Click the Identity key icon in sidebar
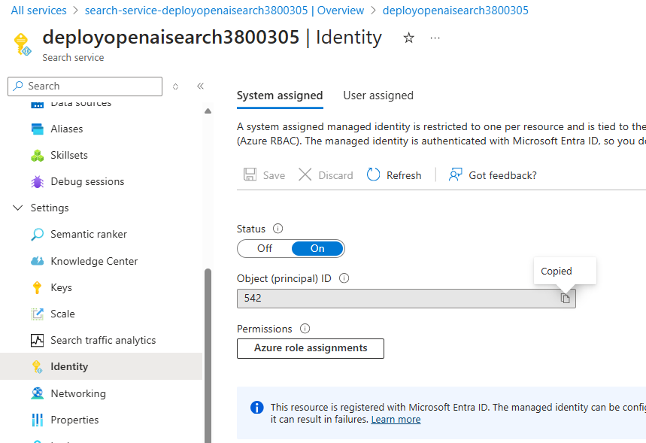Screen dimensions: 646x443 pyautogui.click(x=37, y=367)
